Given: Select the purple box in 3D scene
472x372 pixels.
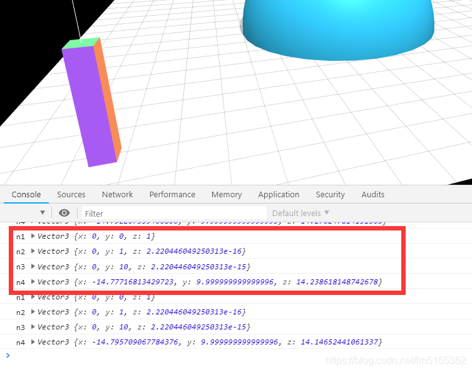Looking at the screenshot, I should 89,105.
